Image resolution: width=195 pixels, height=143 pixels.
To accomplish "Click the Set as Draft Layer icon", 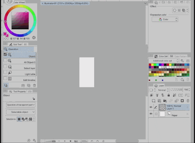I will [x=163, y=95].
